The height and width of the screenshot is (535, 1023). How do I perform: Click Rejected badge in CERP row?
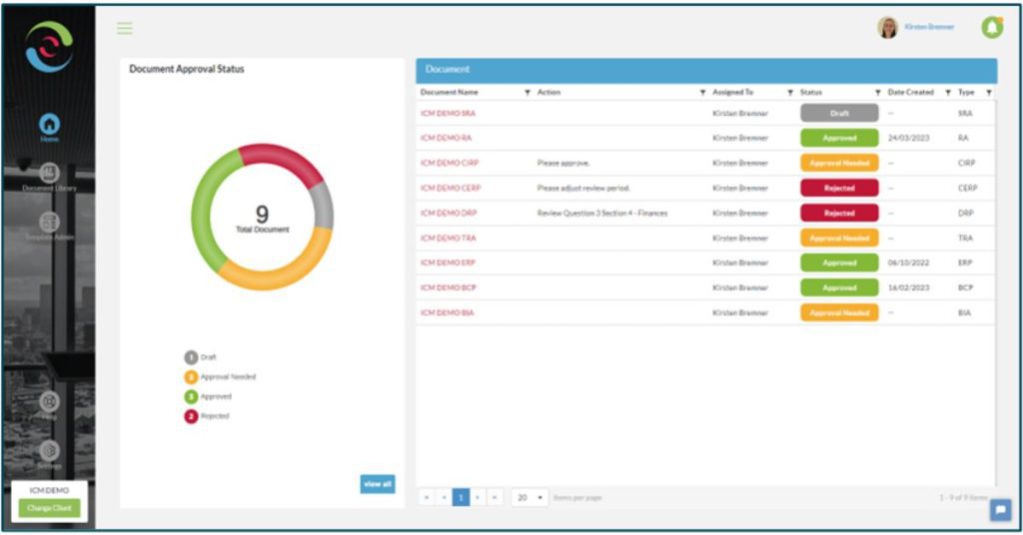coord(839,189)
